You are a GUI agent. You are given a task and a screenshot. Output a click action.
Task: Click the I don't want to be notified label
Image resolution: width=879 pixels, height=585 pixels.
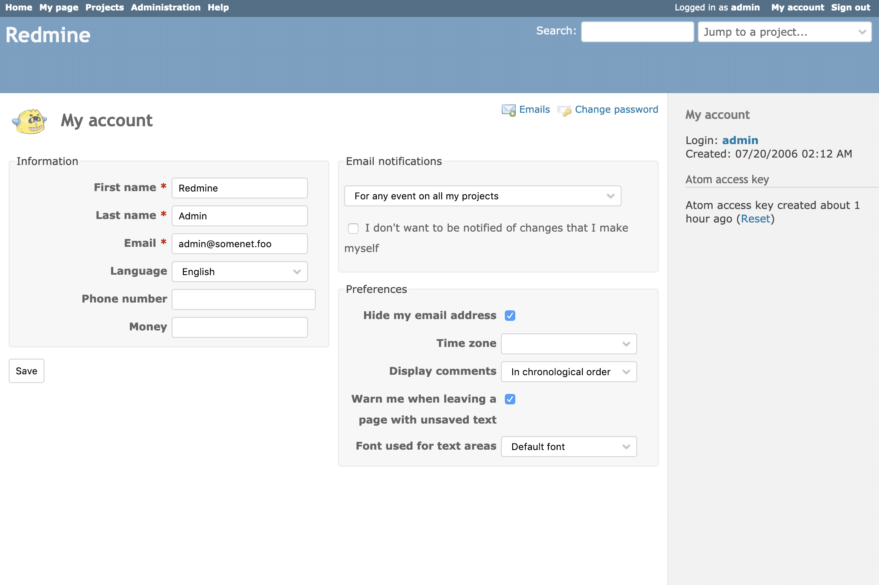pyautogui.click(x=486, y=238)
